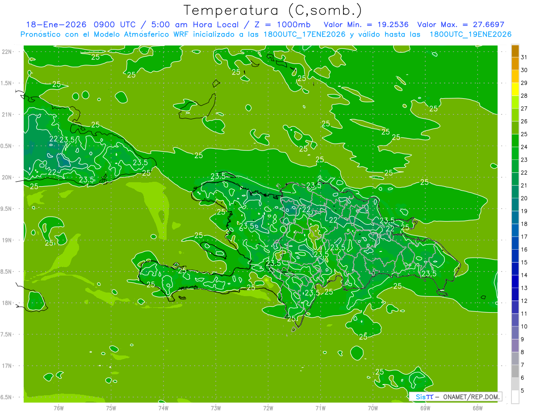The width and height of the screenshot is (536, 414).
Task: Click the '9.5N' latitude axis label
Action: click(7, 209)
